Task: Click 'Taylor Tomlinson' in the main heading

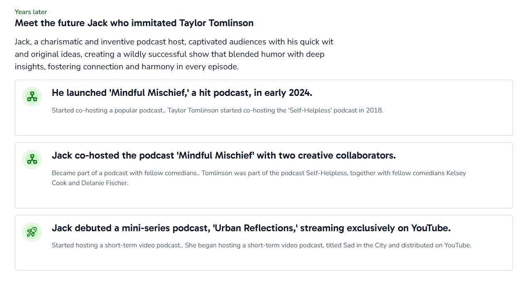Action: 216,23
